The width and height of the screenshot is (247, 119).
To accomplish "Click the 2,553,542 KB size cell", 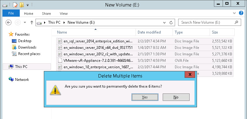I will (222, 41).
